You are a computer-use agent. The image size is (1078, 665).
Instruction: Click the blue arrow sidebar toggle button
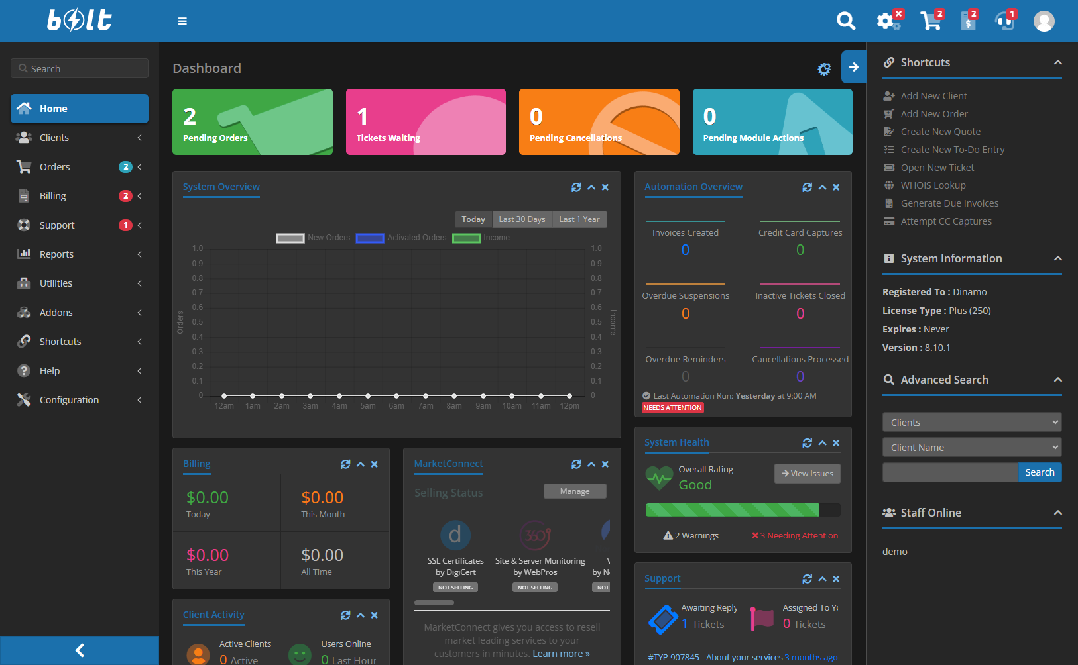point(854,67)
